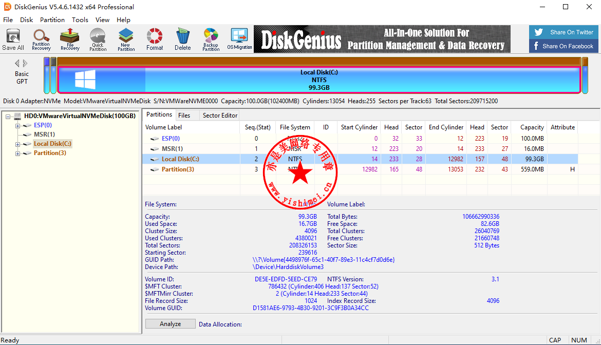Select the small ESP partition bar in disk map
The image size is (601, 345).
pos(47,75)
